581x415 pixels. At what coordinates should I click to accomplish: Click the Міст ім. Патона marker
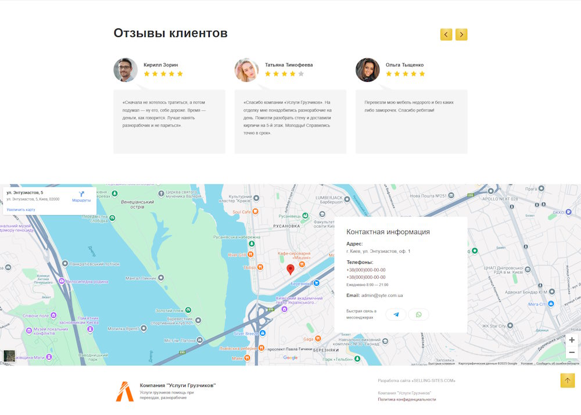200,340
